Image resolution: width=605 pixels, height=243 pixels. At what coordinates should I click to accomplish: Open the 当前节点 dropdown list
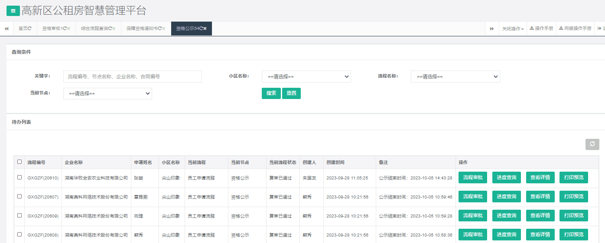click(x=107, y=93)
